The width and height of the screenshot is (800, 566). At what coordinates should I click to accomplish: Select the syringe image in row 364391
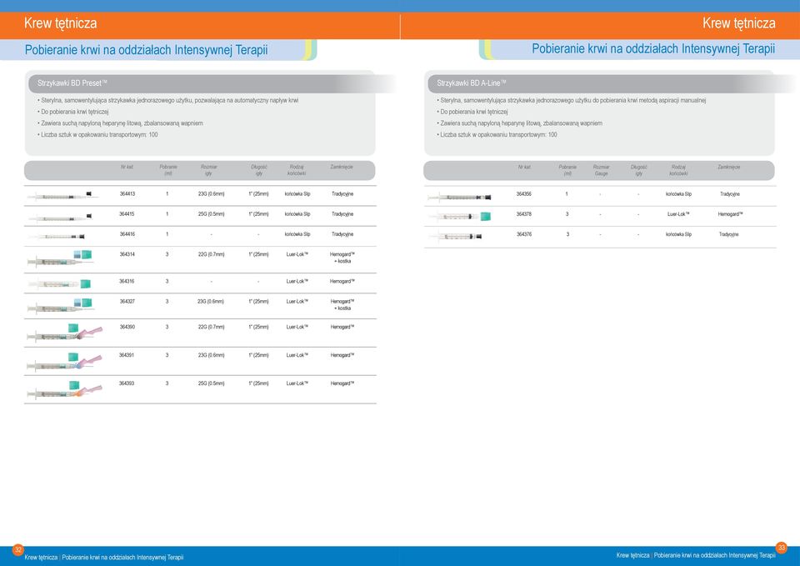tap(65, 361)
